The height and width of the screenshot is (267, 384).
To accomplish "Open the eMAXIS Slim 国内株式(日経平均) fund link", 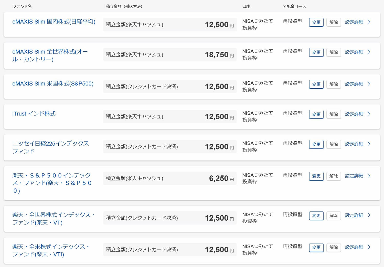I will (54, 22).
